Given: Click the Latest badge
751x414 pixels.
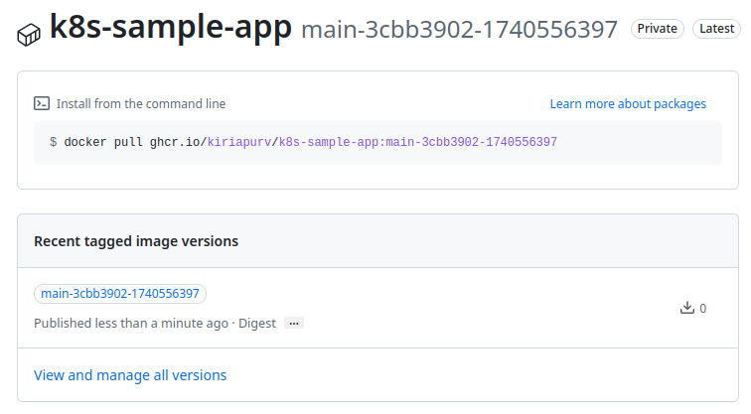Looking at the screenshot, I should tap(716, 29).
